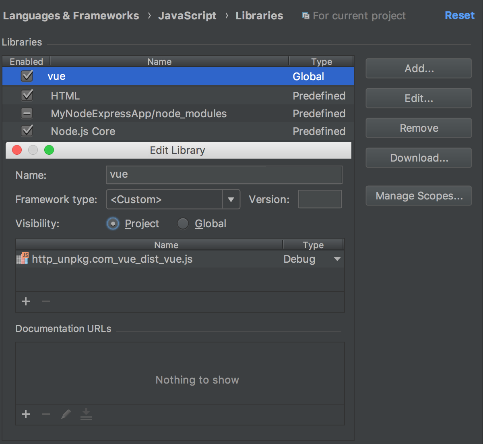483x444 pixels.
Task: Open Languages & Frameworks breadcrumb item
Action: [71, 15]
